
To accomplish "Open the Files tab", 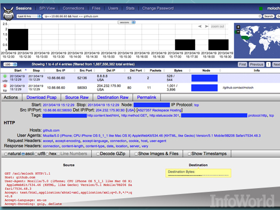I will point(96,8).
